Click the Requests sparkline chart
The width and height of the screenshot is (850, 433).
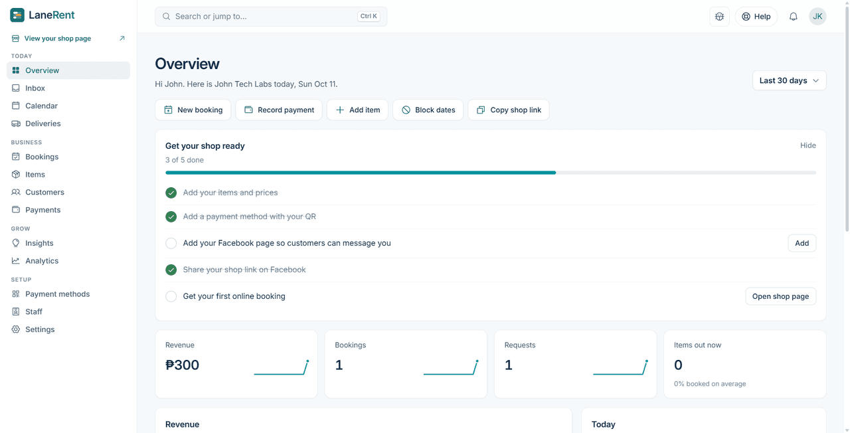(x=621, y=367)
